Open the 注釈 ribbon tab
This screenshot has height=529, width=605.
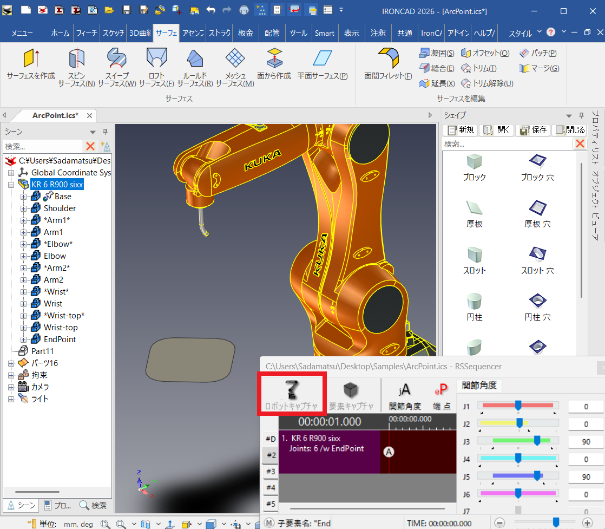378,33
